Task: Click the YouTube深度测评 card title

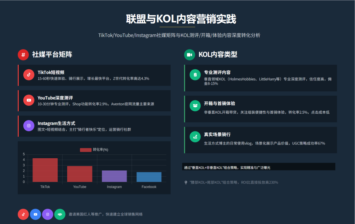Action: coord(55,98)
